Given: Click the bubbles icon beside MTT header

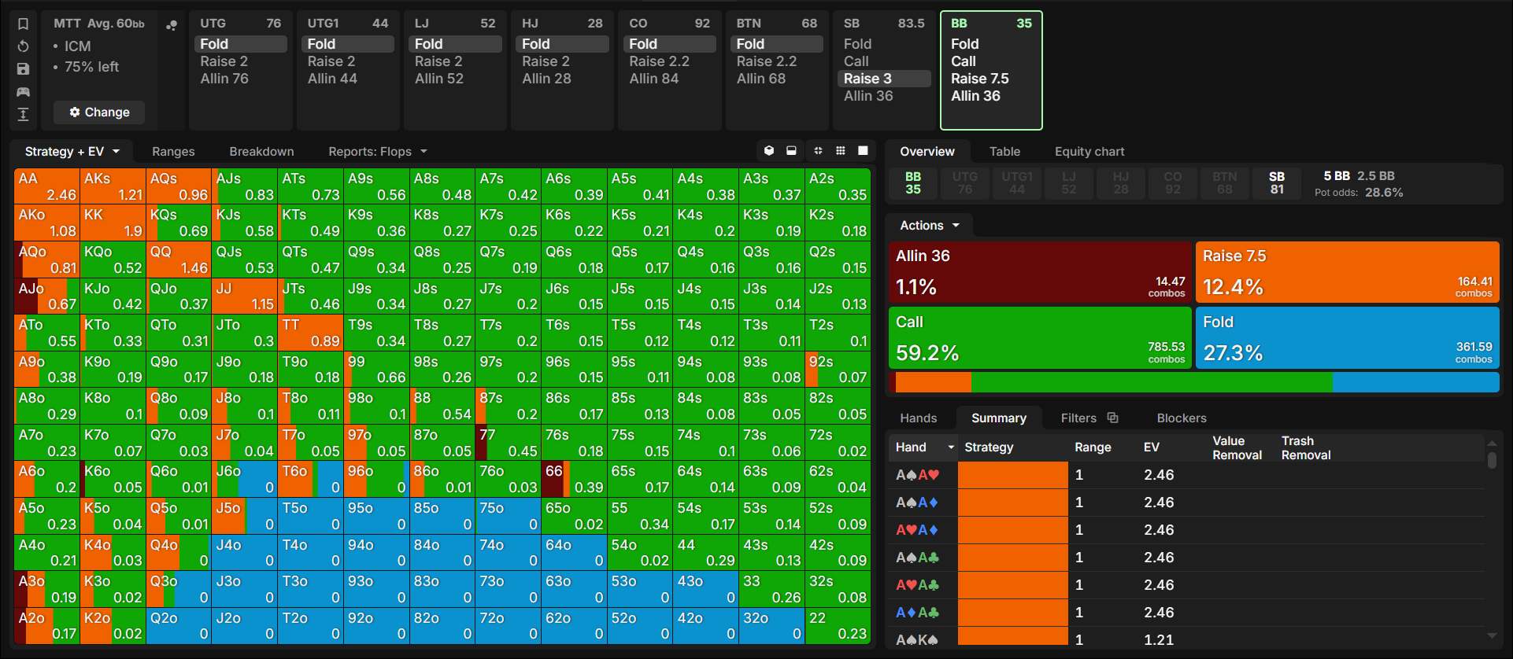Looking at the screenshot, I should coord(172,25).
